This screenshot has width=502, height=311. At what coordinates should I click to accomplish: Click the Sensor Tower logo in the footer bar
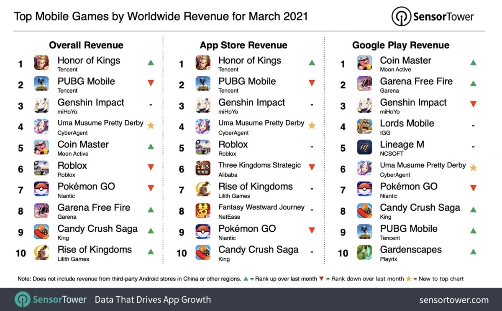(x=51, y=300)
